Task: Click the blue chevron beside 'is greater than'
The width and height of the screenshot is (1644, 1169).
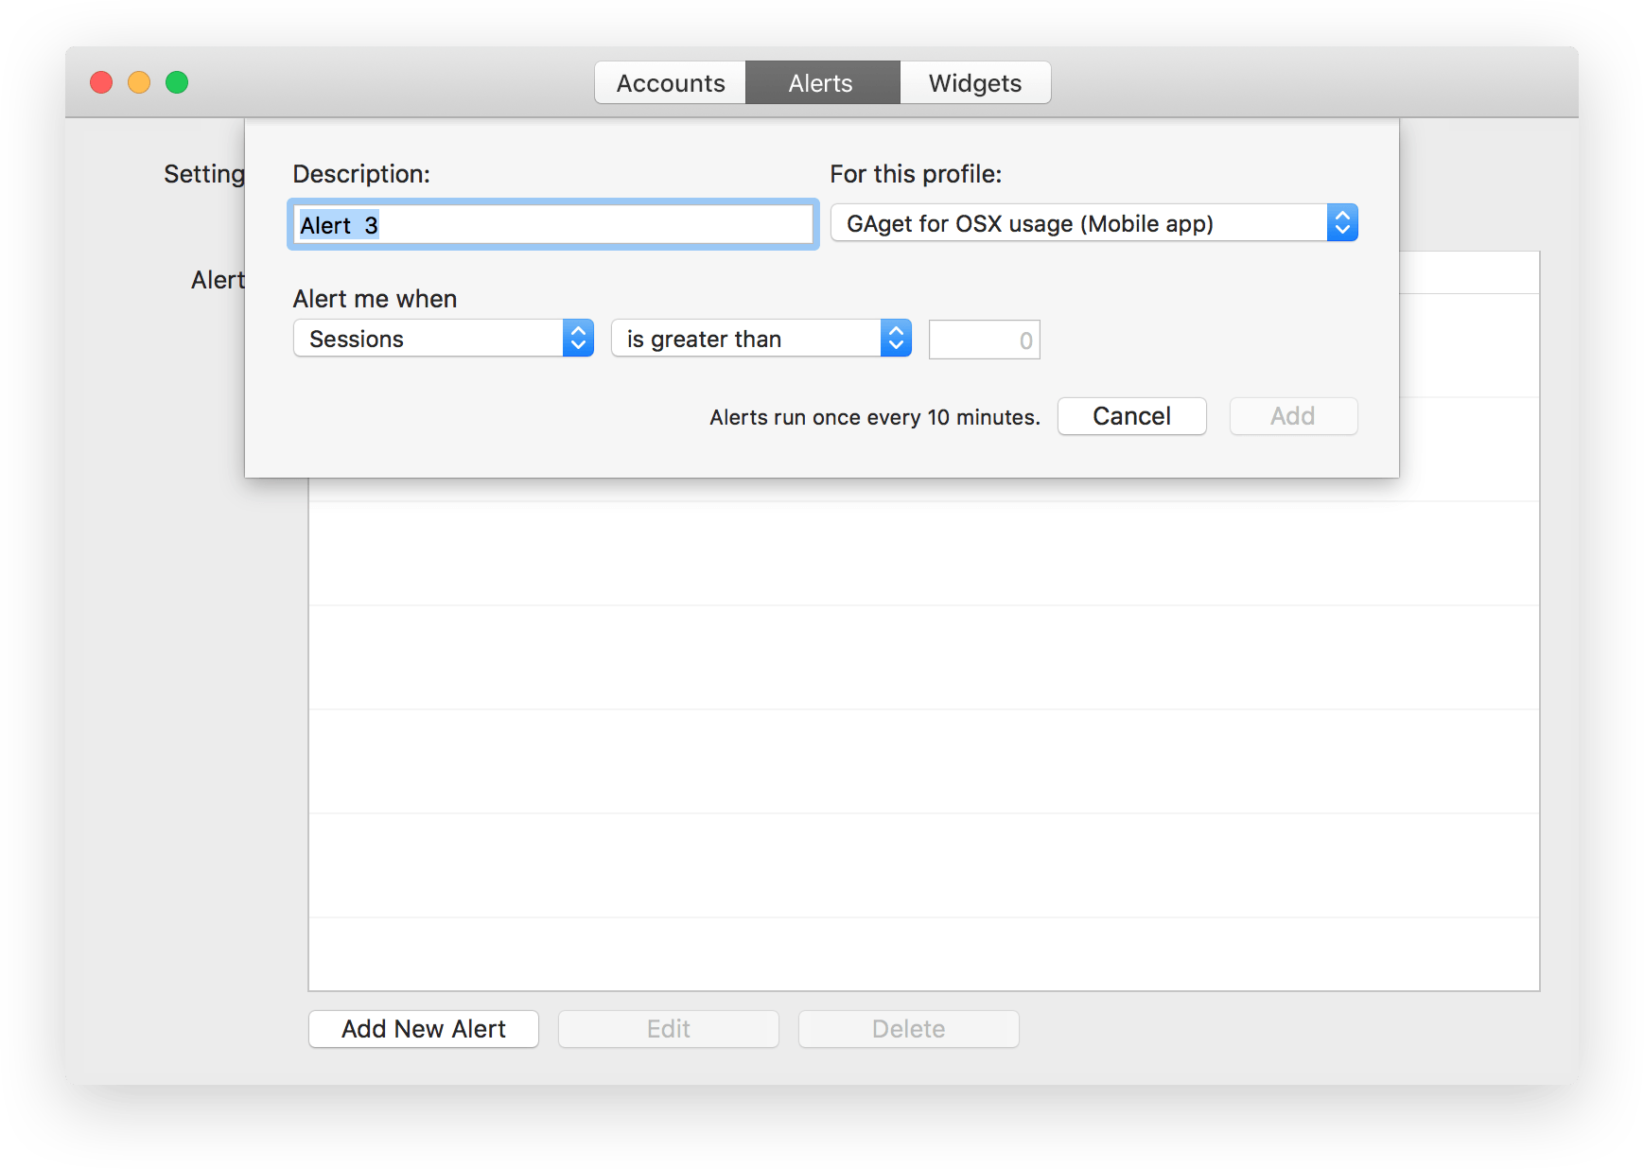Action: coord(896,339)
